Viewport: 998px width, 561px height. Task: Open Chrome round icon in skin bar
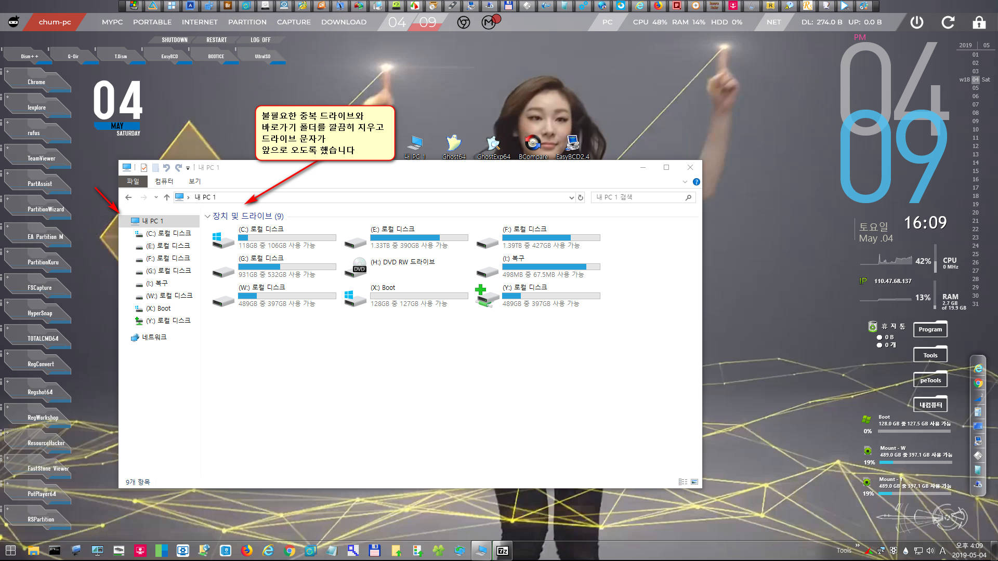(464, 22)
